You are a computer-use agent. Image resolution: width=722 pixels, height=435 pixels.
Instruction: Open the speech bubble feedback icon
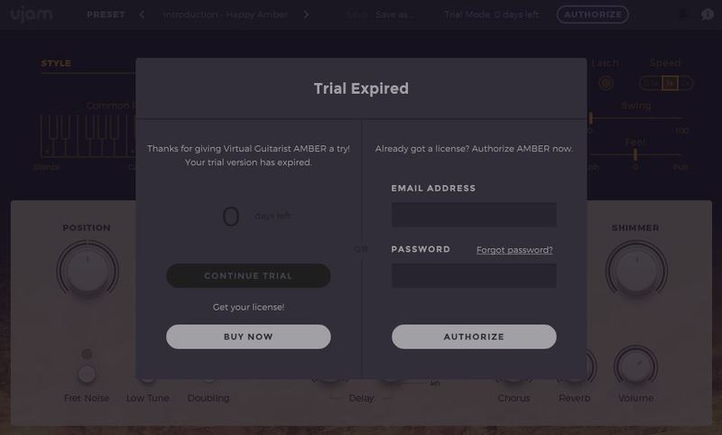coord(707,14)
